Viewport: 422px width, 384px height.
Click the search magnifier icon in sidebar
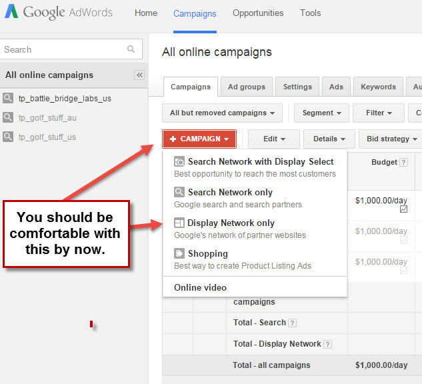(131, 49)
